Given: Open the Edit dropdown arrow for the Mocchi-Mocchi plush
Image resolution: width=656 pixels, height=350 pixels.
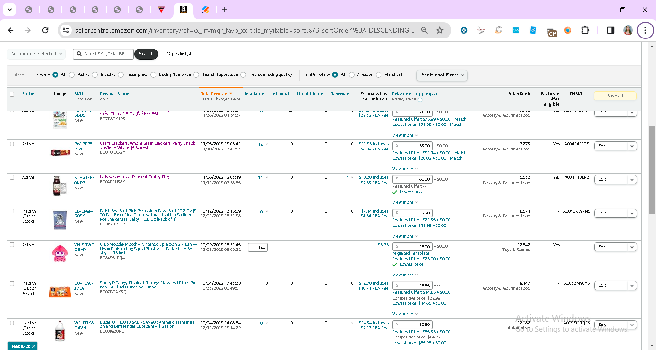Looking at the screenshot, I should [x=632, y=247].
